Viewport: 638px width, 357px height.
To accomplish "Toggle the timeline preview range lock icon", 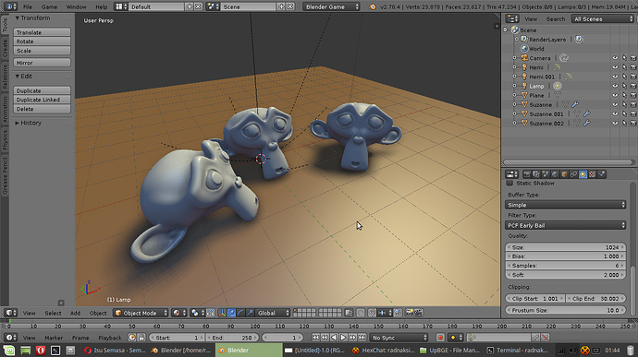I will pos(141,338).
